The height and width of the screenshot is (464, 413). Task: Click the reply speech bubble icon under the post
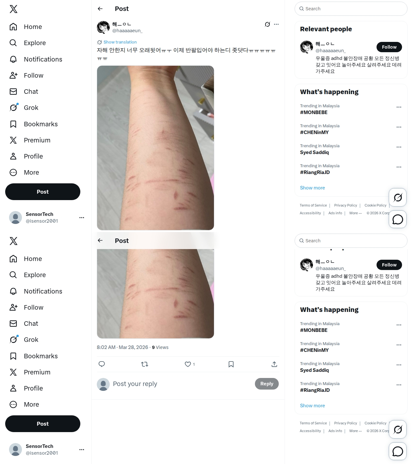click(102, 364)
